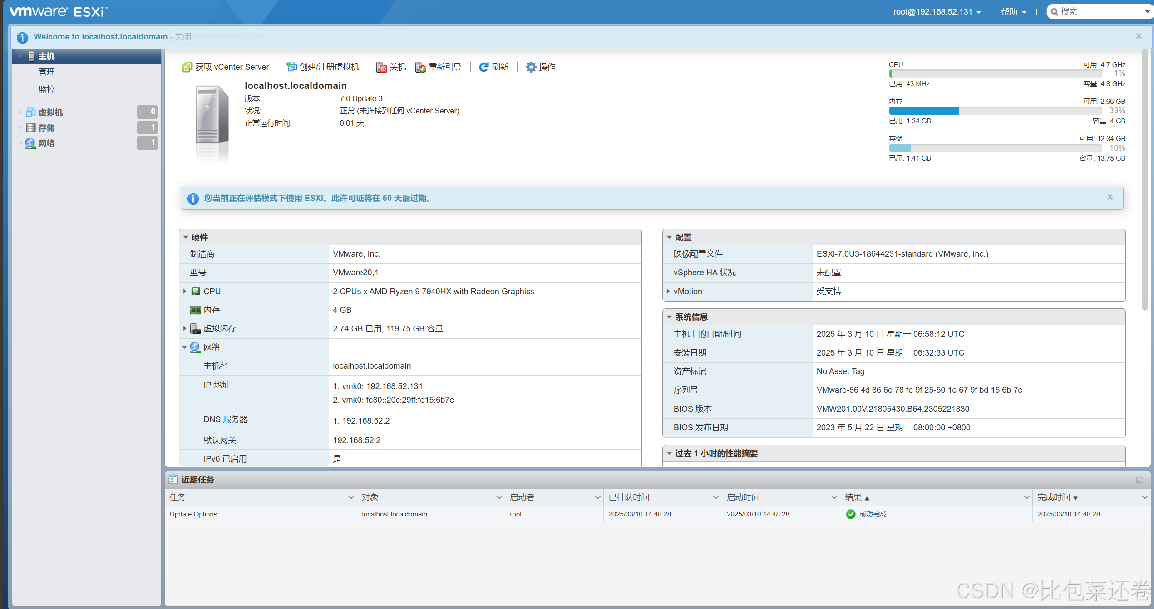1154x609 pixels.
Task: Click the Shut down (关机) icon
Action: click(x=381, y=67)
